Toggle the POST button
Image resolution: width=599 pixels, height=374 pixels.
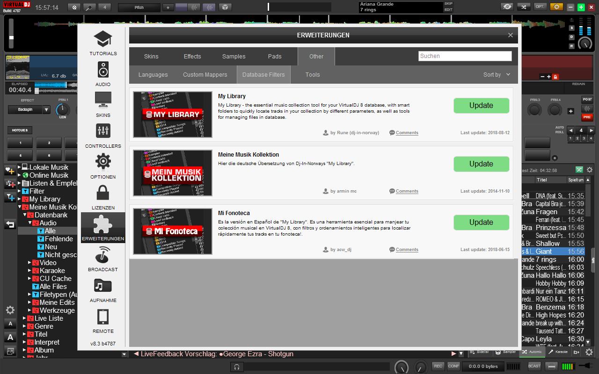587,100
